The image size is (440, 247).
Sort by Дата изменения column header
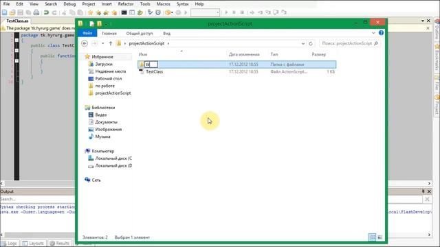[244, 54]
